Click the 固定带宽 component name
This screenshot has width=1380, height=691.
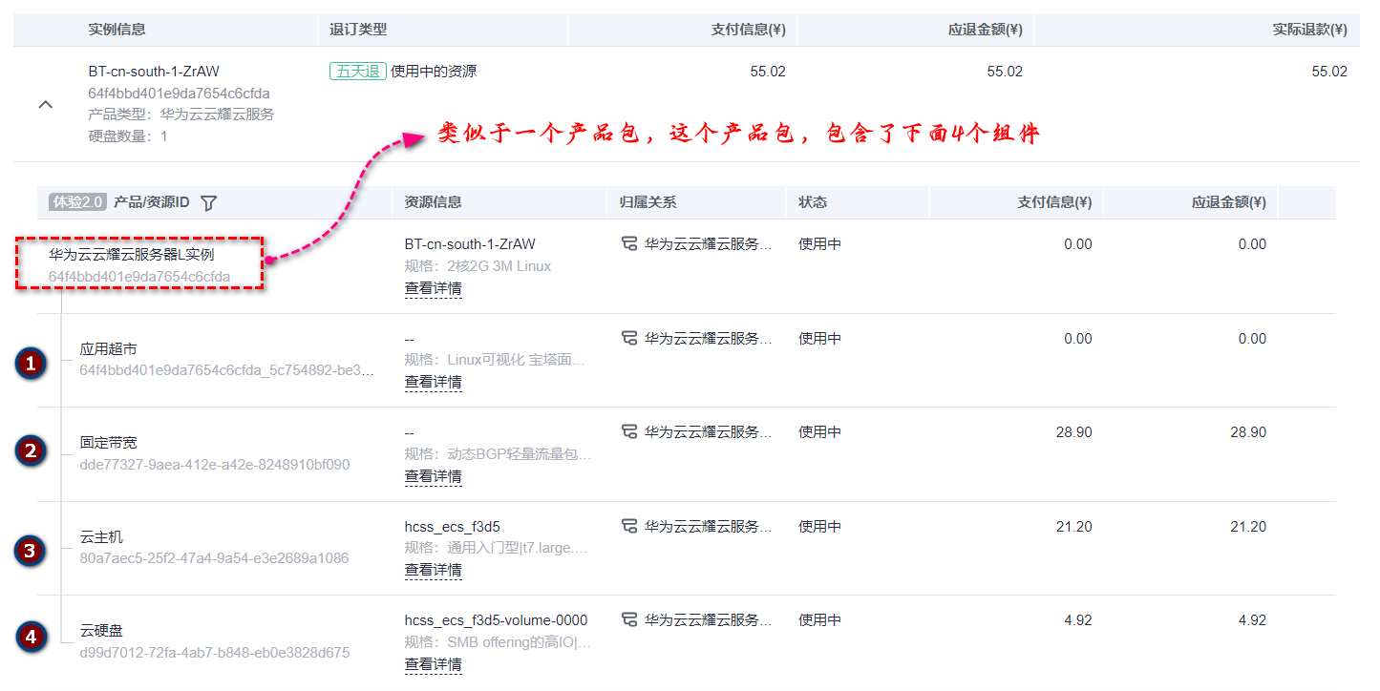[109, 443]
